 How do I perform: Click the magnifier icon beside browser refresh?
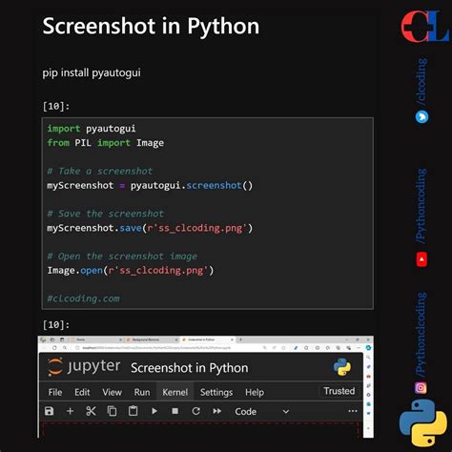65,348
